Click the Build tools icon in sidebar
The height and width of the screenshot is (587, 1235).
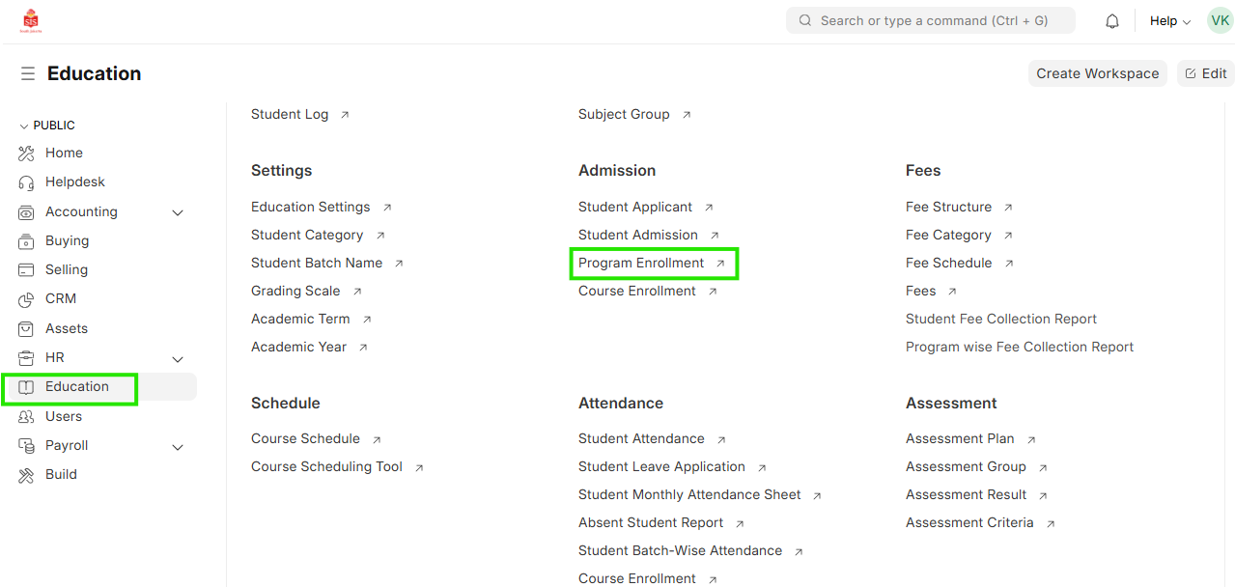click(27, 475)
